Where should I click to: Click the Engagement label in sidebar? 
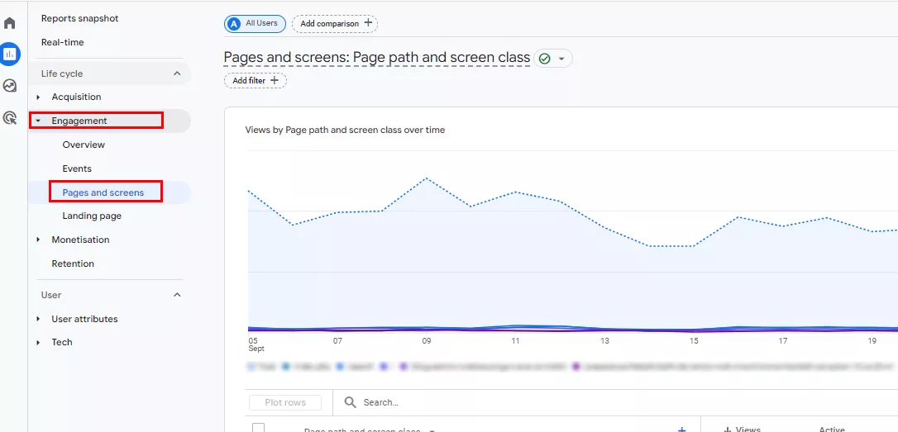(79, 121)
